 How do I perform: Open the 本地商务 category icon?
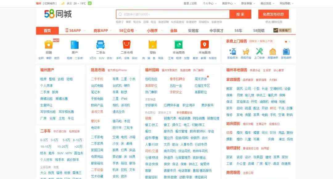point(179,45)
